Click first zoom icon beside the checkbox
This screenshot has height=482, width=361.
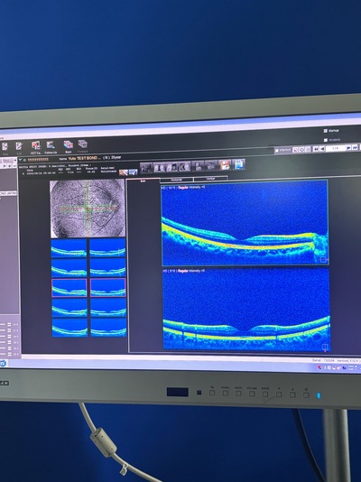point(295,150)
